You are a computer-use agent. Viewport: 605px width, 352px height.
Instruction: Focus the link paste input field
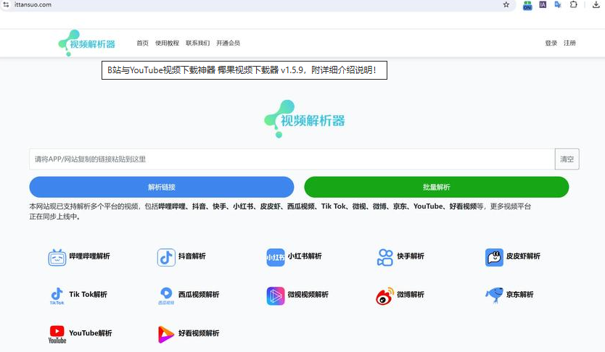(292, 159)
